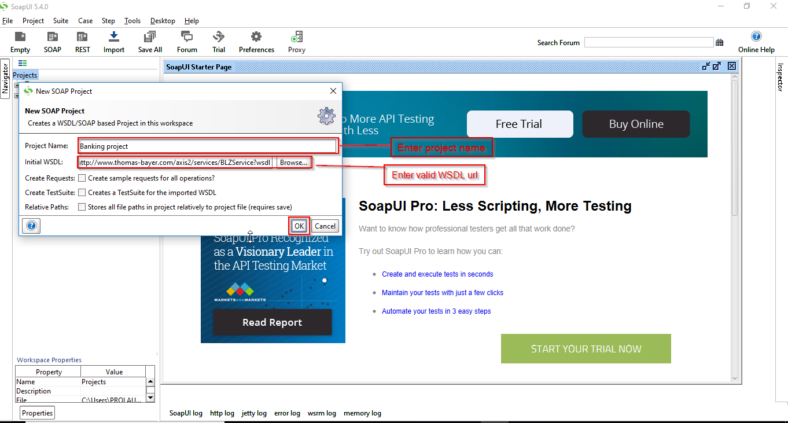This screenshot has width=788, height=423.
Task: Create a new REST project
Action: 82,41
